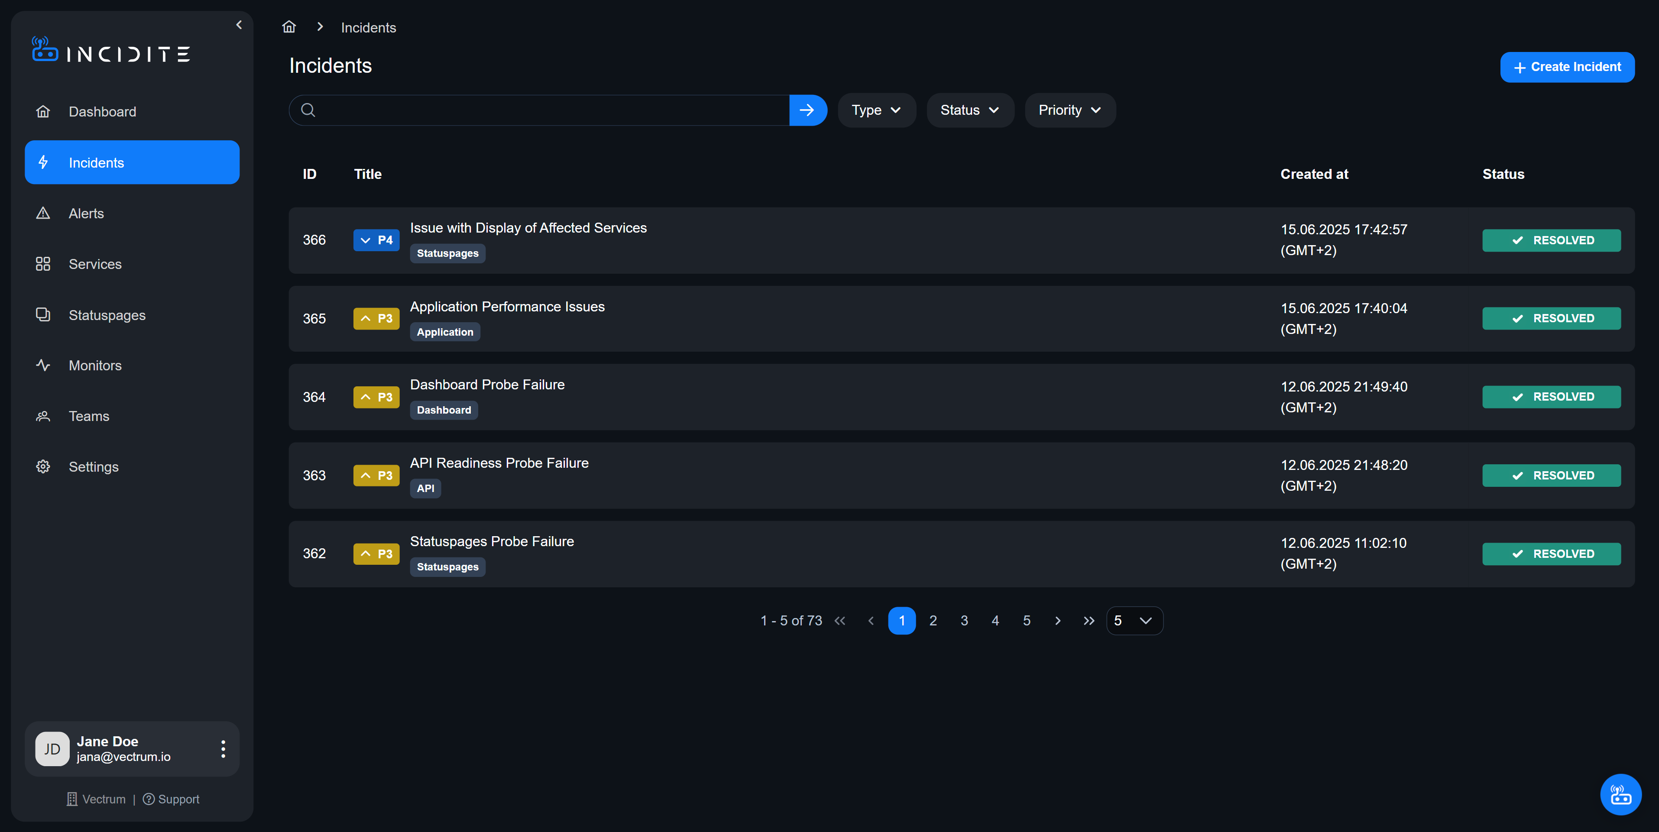Change the page size dropdown showing 5
The height and width of the screenshot is (832, 1659).
coord(1134,621)
